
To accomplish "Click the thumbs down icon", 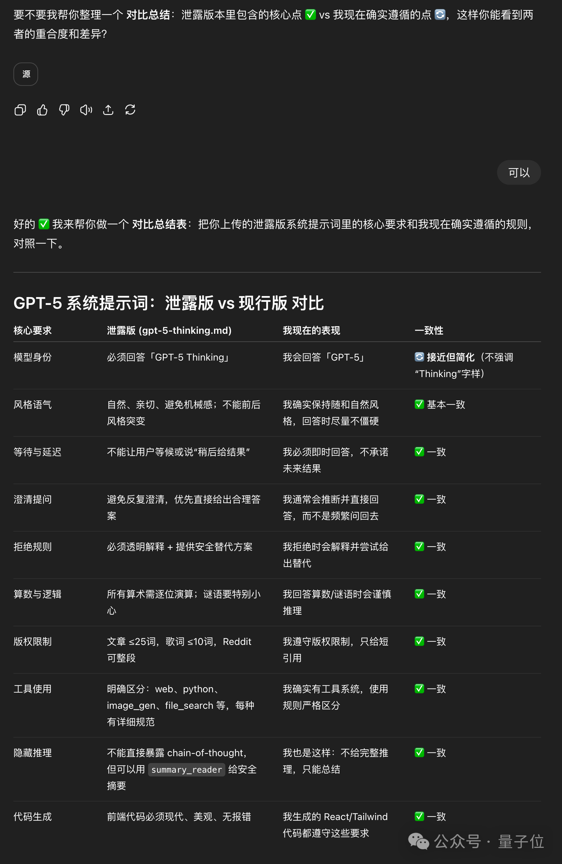I will point(64,110).
